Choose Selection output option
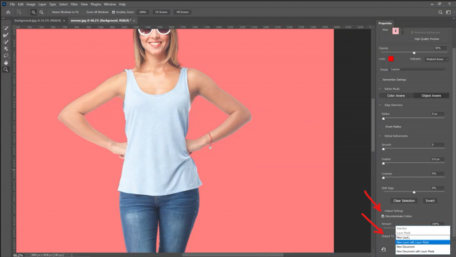 pyautogui.click(x=423, y=229)
